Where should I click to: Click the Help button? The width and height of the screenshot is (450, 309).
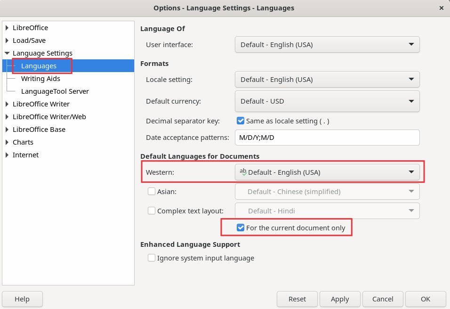(23, 299)
